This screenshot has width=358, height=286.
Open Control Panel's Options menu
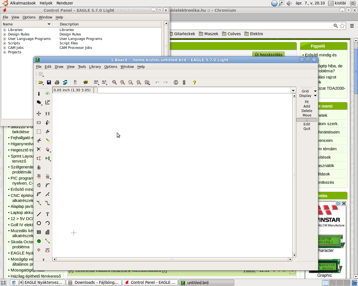29,17
